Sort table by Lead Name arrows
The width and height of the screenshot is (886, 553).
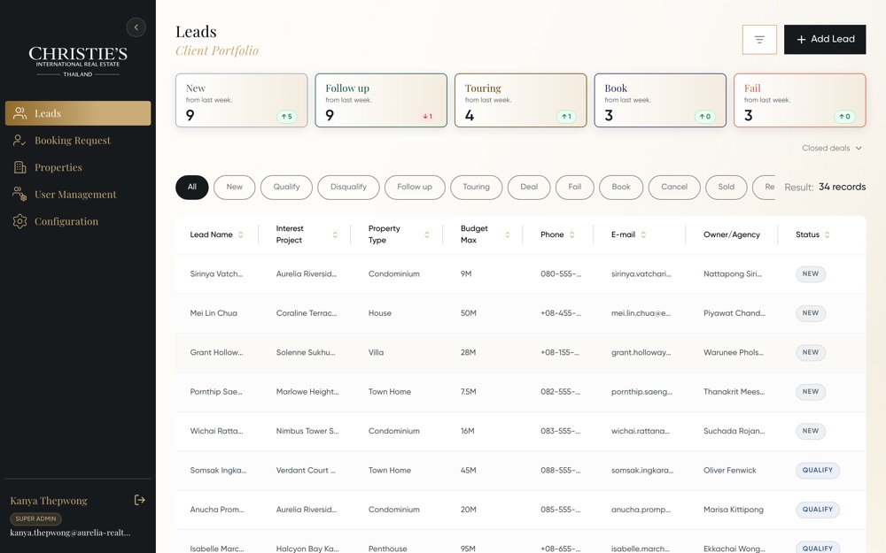click(x=241, y=234)
